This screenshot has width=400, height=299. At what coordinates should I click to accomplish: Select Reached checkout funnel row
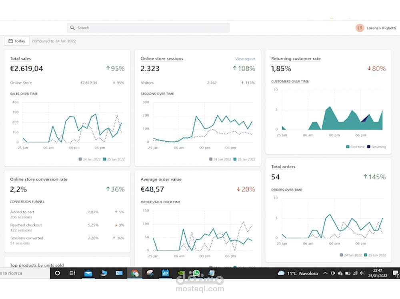coord(67,227)
